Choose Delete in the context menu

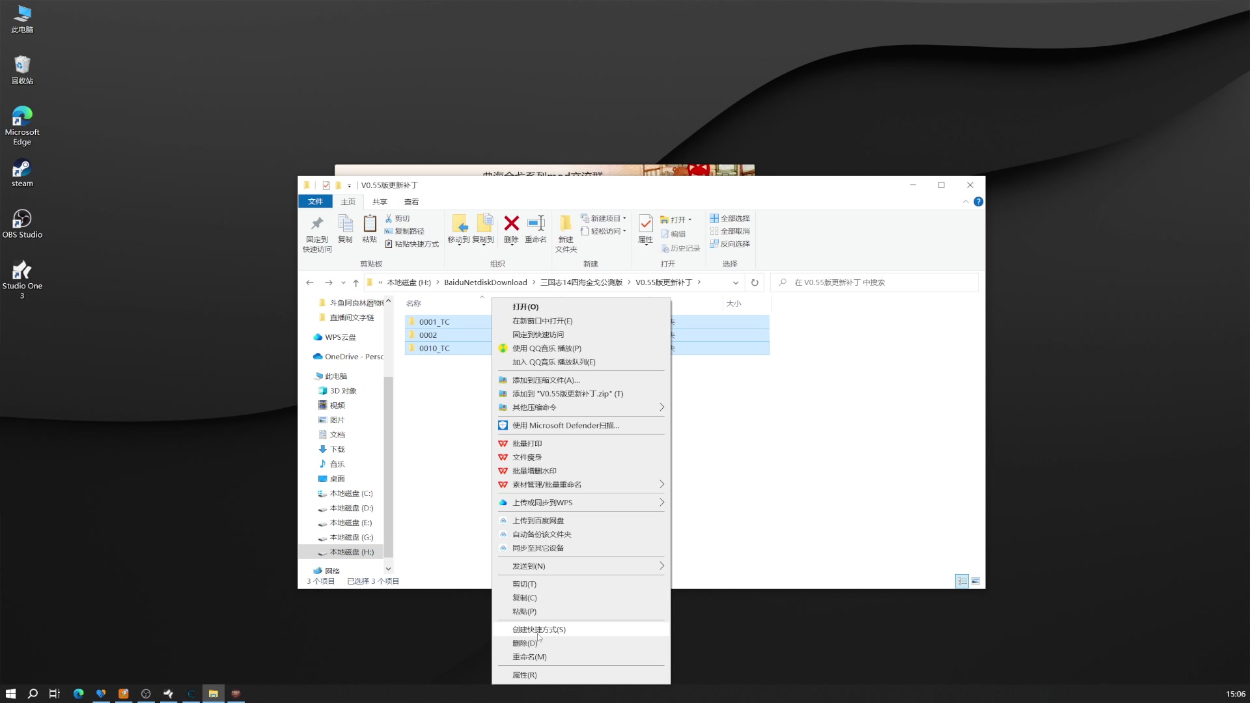point(581,643)
